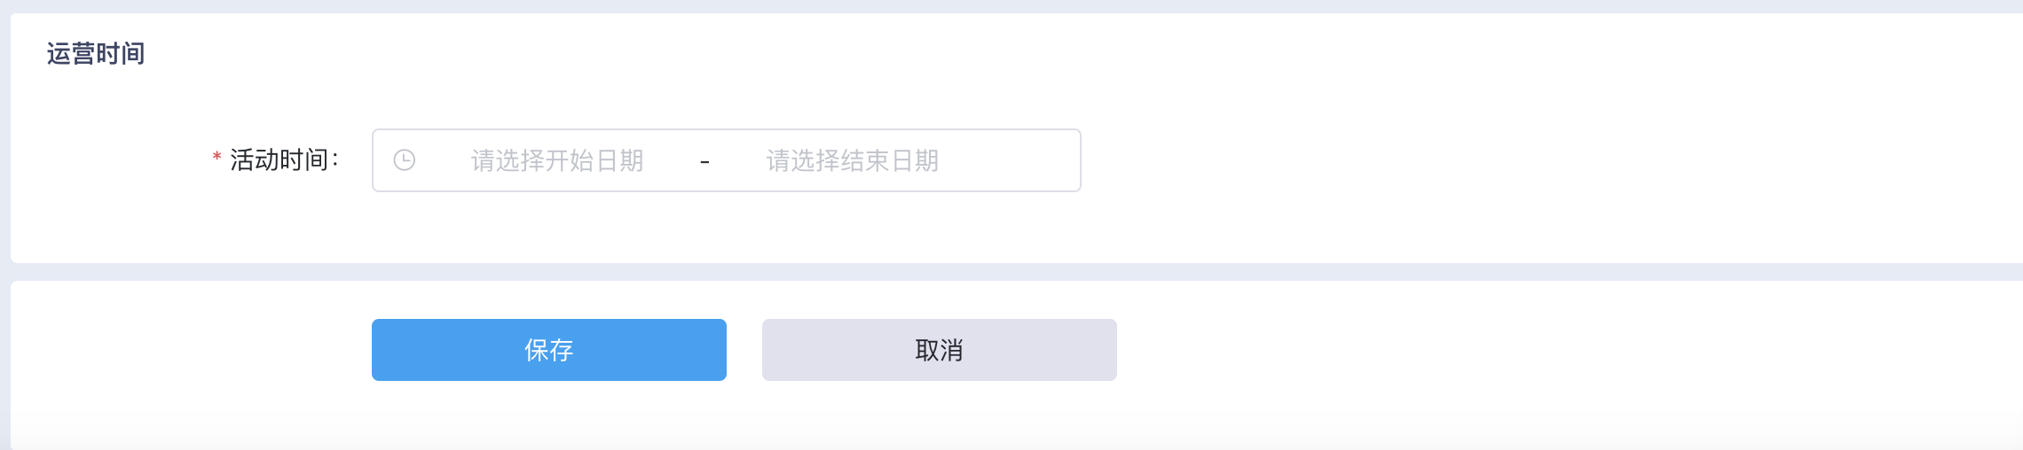This screenshot has width=2023, height=450.
Task: Cancel editing the activity time
Action: 940,350
